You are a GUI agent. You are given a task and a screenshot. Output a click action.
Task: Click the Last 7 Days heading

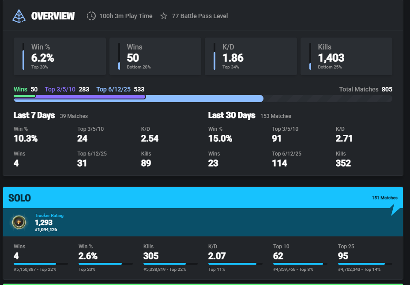pos(34,115)
